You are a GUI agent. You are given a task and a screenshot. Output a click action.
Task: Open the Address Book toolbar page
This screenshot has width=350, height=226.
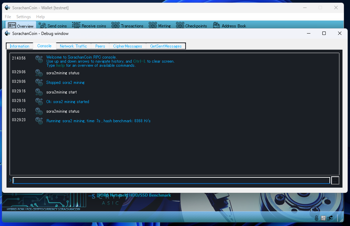tap(230, 26)
